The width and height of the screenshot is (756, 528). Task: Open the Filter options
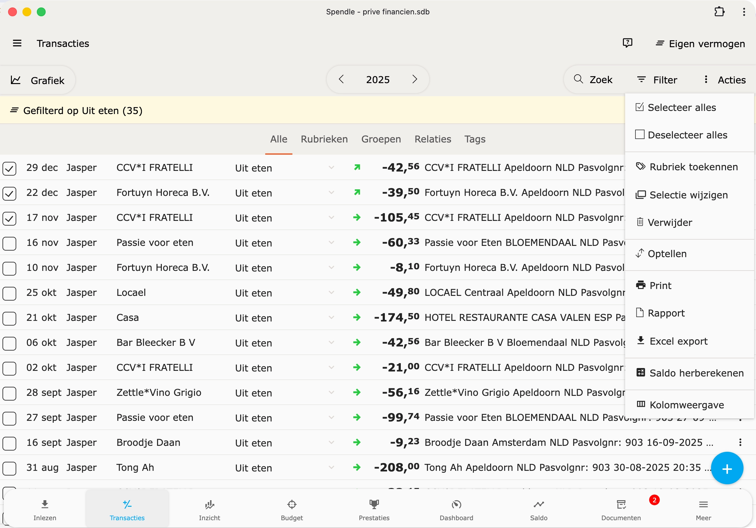click(657, 80)
